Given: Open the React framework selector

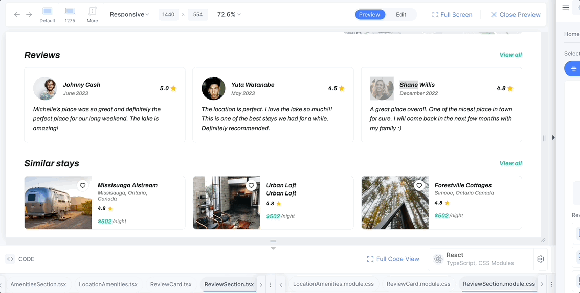Looking at the screenshot, I should [x=480, y=259].
